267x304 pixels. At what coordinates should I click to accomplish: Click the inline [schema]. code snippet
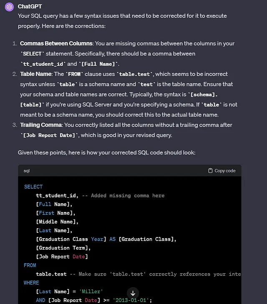pos(203,95)
